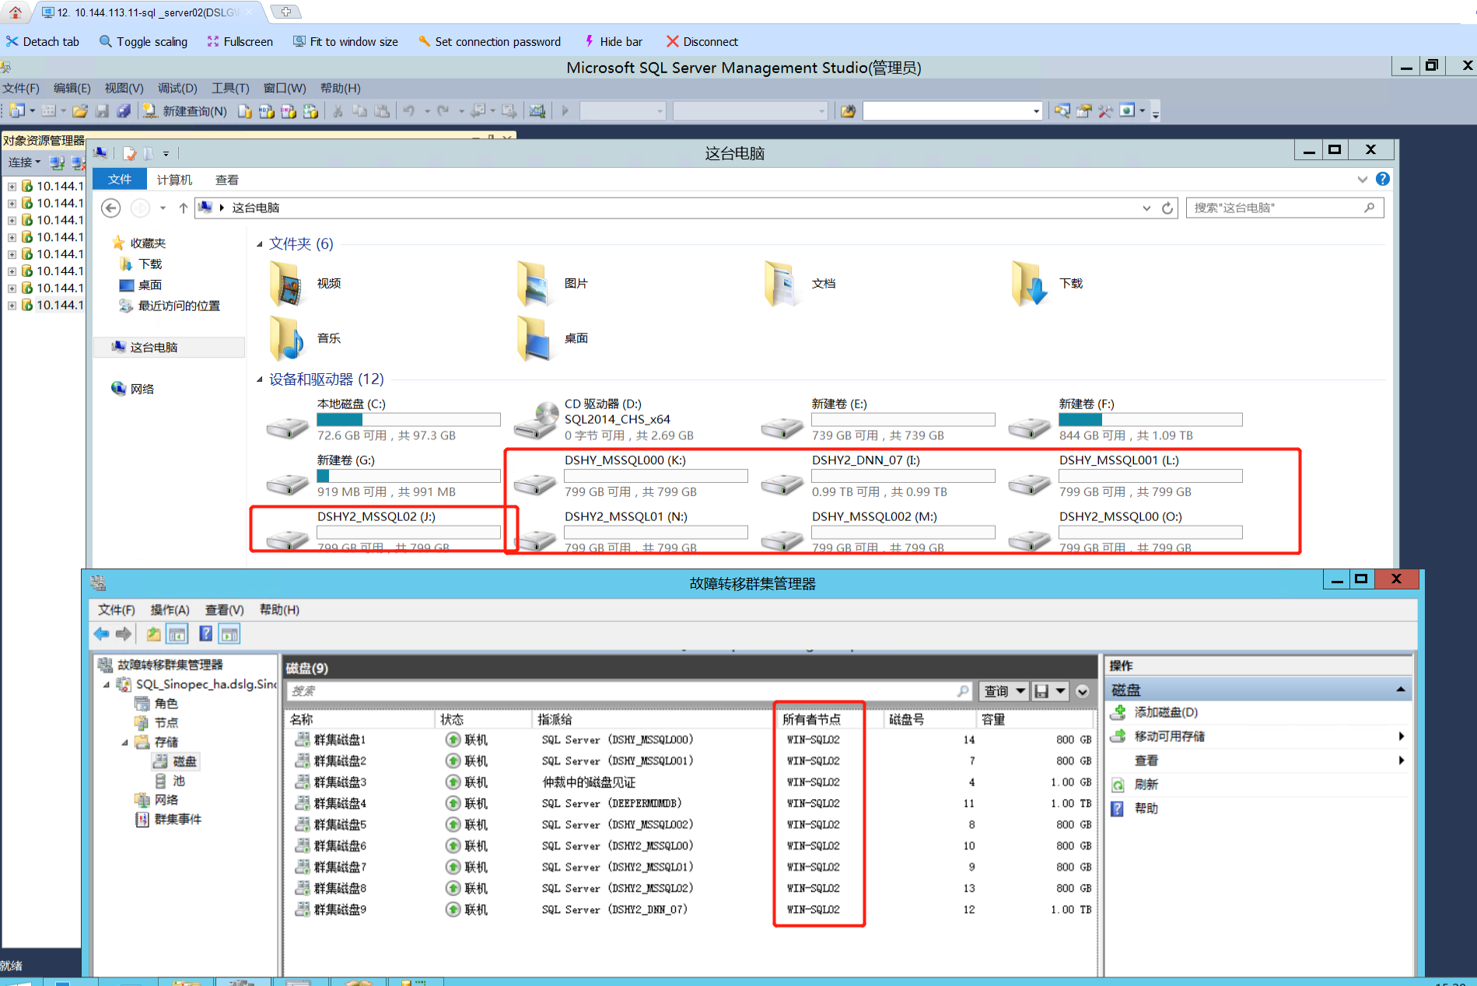Select 新建卷 (F:) drive
1477x986 pixels.
(x=1125, y=420)
